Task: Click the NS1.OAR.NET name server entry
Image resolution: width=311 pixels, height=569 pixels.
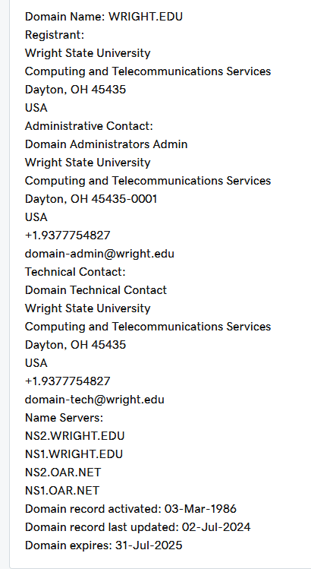Action: pyautogui.click(x=62, y=491)
